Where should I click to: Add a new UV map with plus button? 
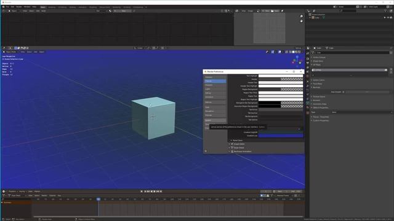click(391, 69)
